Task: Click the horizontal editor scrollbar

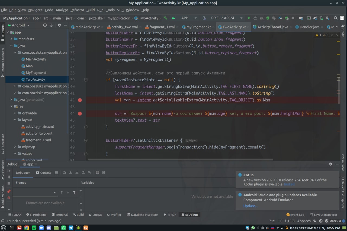Action: pyautogui.click(x=181, y=160)
